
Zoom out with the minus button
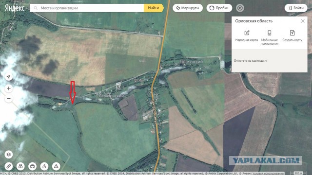[x=9, y=98]
